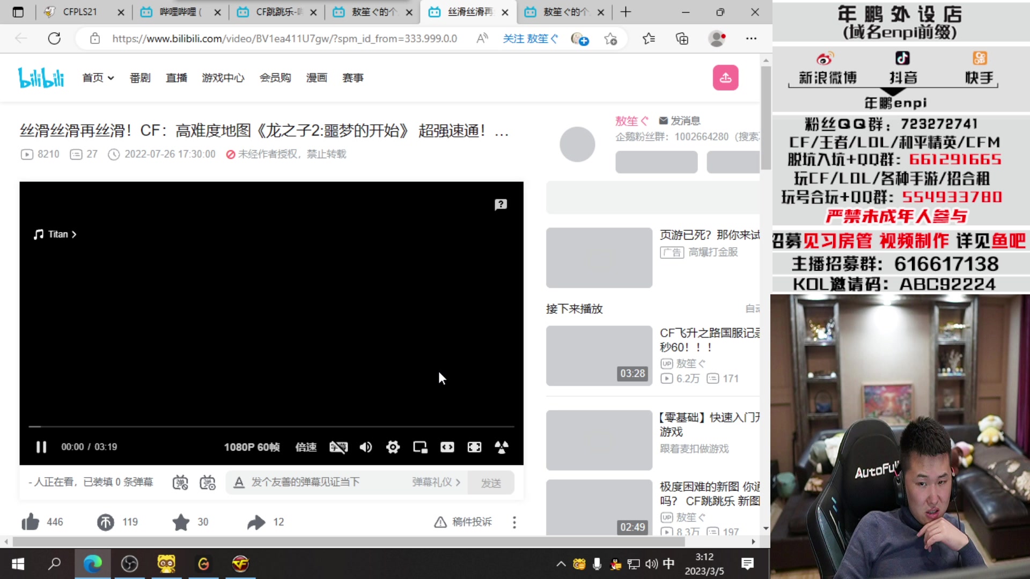Open player settings gear icon
1030x579 pixels.
tap(393, 447)
